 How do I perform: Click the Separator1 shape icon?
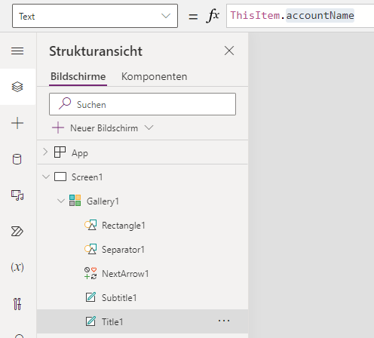pos(90,249)
